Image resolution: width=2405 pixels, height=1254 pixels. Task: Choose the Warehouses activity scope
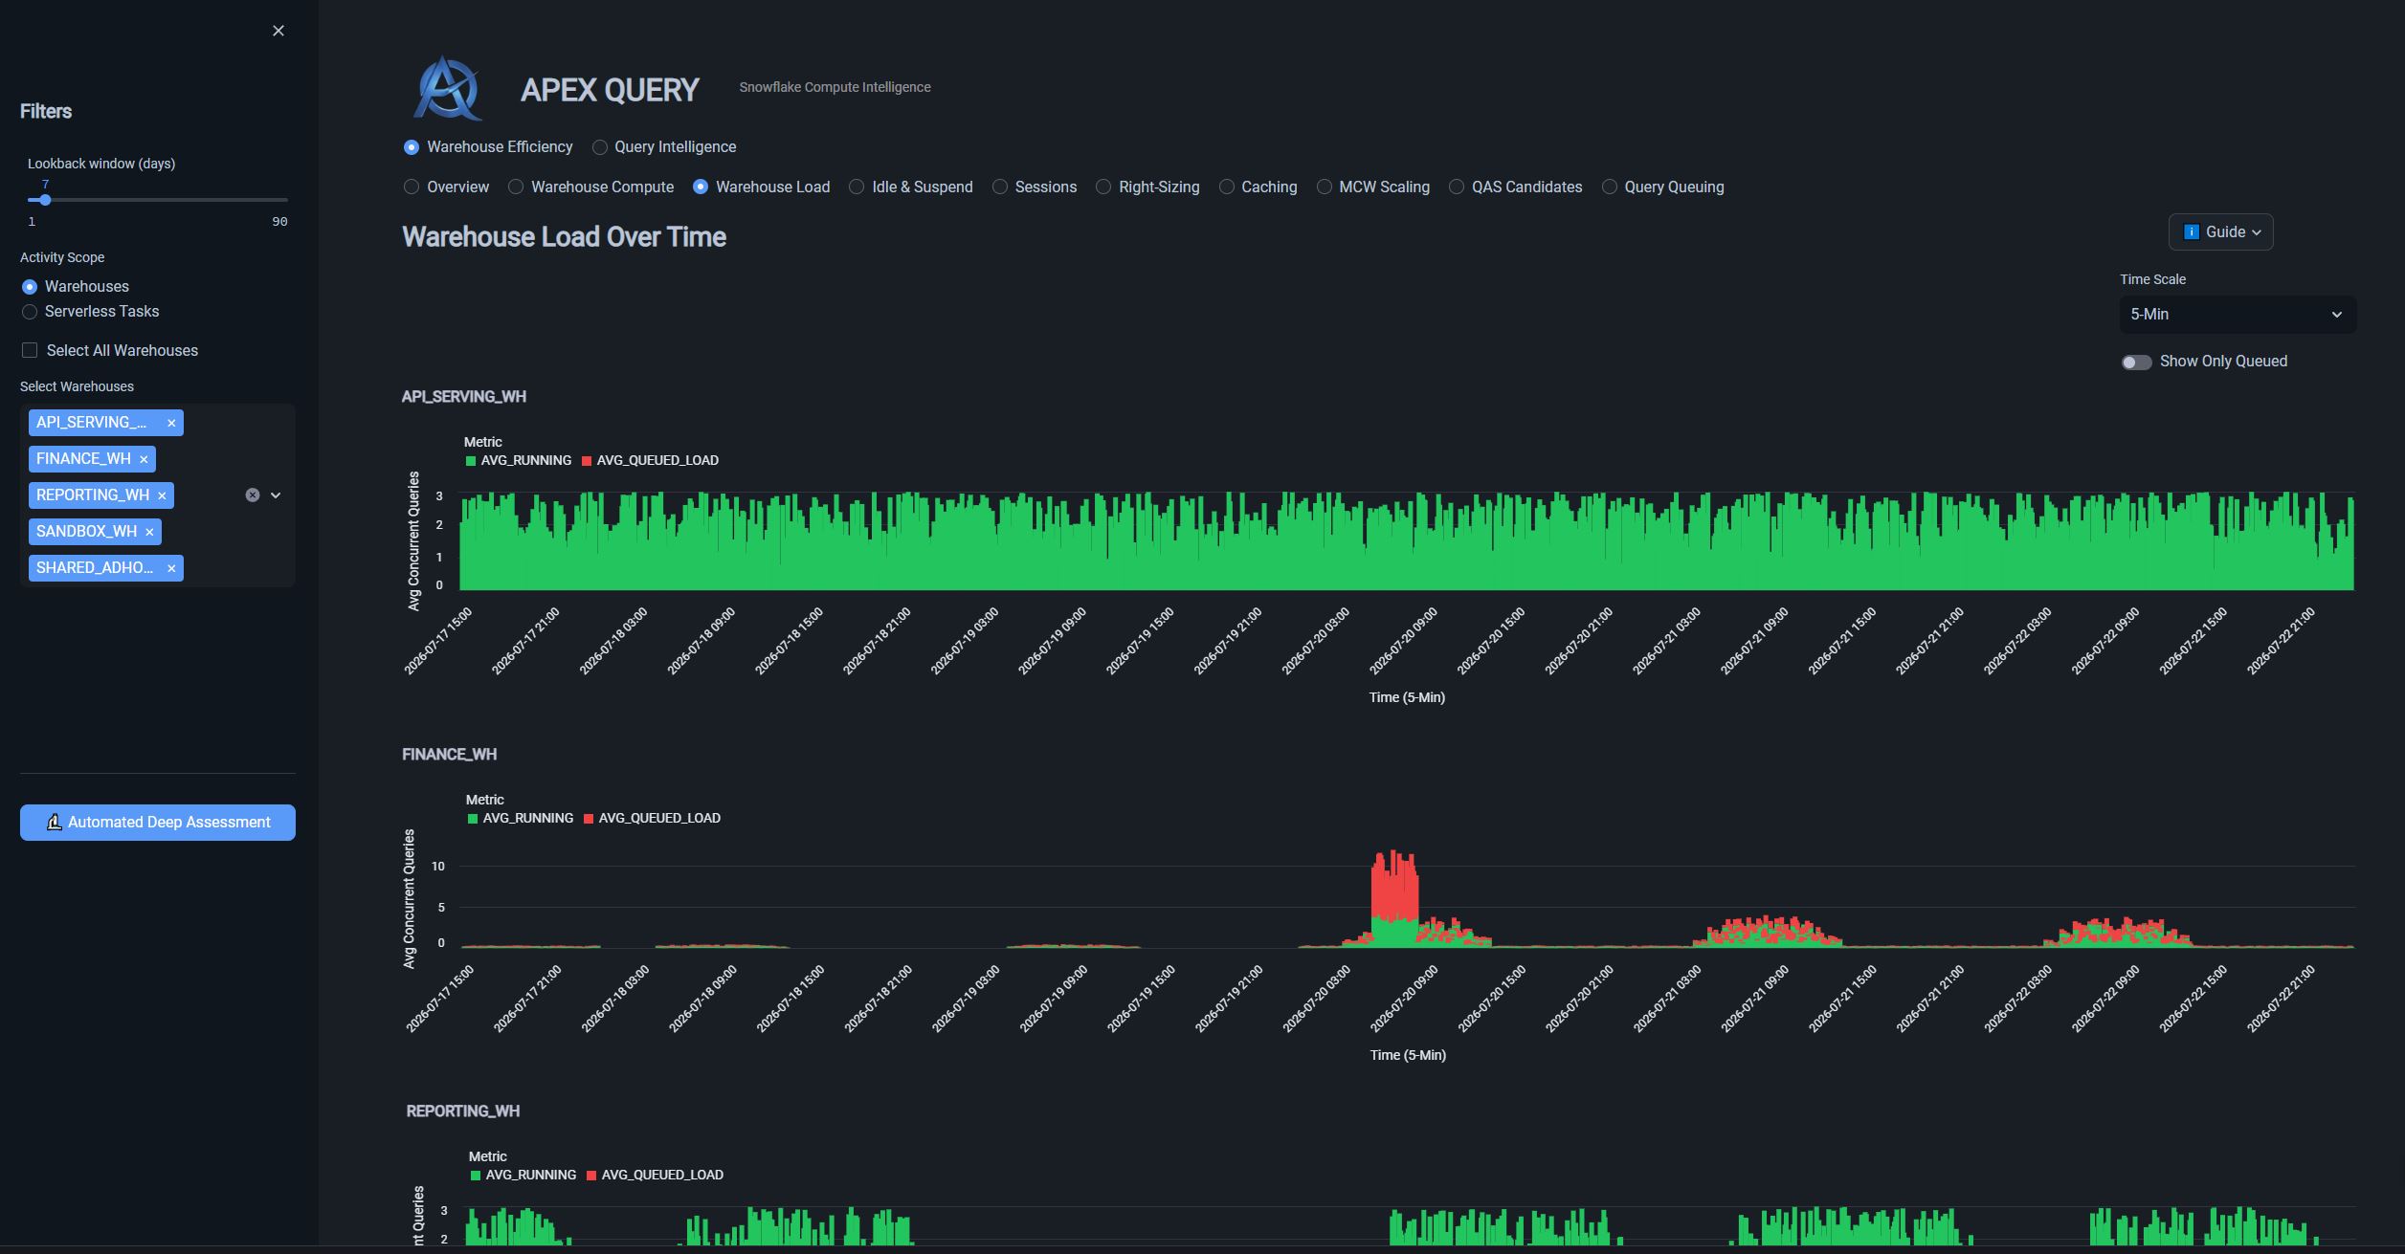pos(75,287)
